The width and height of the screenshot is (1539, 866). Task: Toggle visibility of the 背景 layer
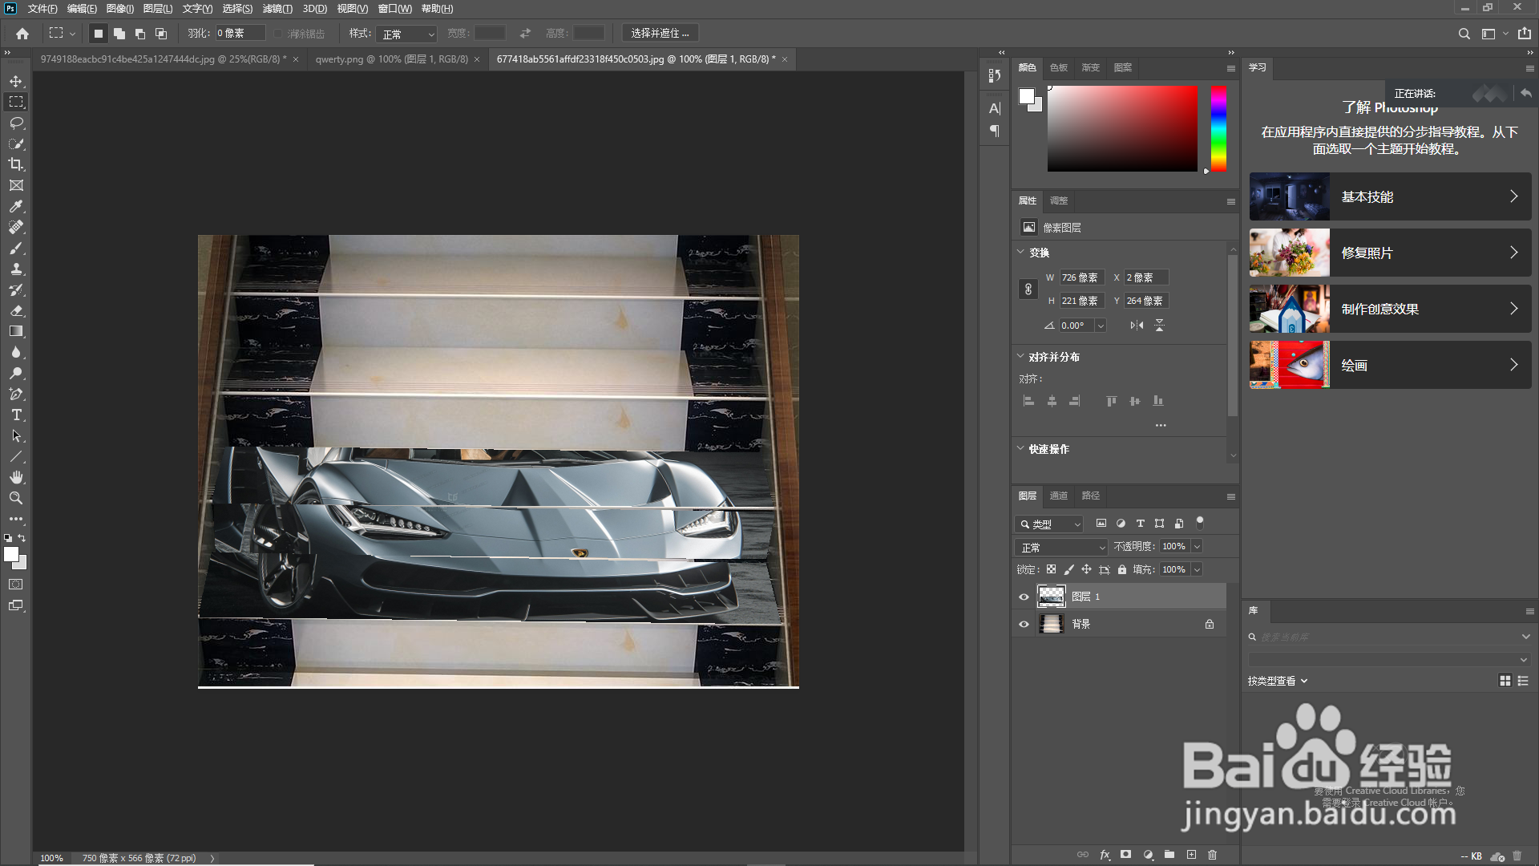(x=1024, y=624)
